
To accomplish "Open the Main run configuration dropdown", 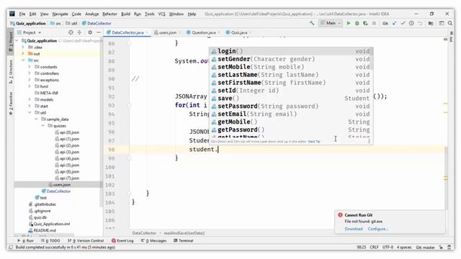I will click(x=331, y=23).
